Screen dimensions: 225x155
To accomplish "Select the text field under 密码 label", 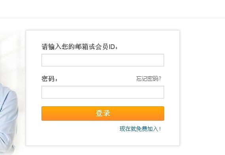I will (x=103, y=92).
